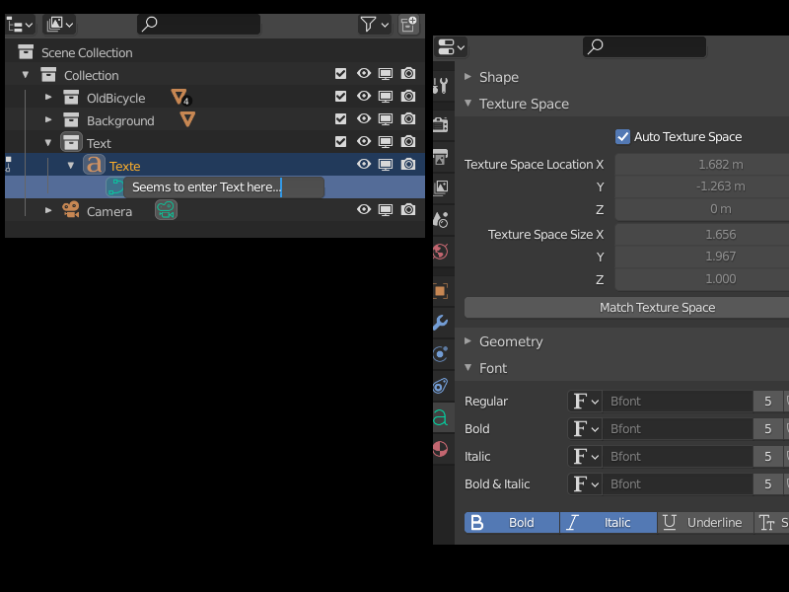The height and width of the screenshot is (592, 789).
Task: Open the Render properties tab
Action: (x=441, y=124)
